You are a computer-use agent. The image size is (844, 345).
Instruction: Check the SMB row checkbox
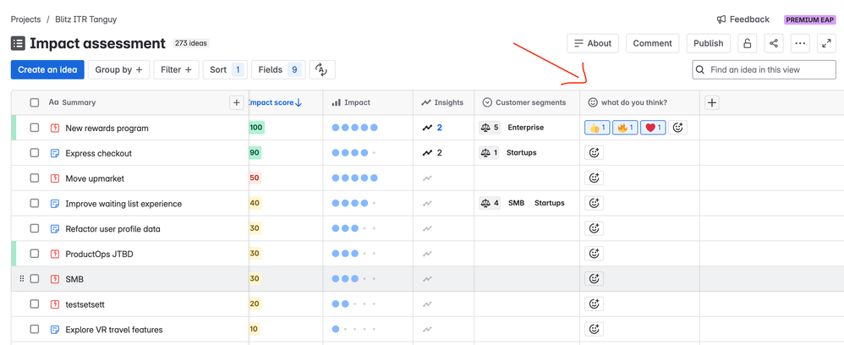pos(35,279)
